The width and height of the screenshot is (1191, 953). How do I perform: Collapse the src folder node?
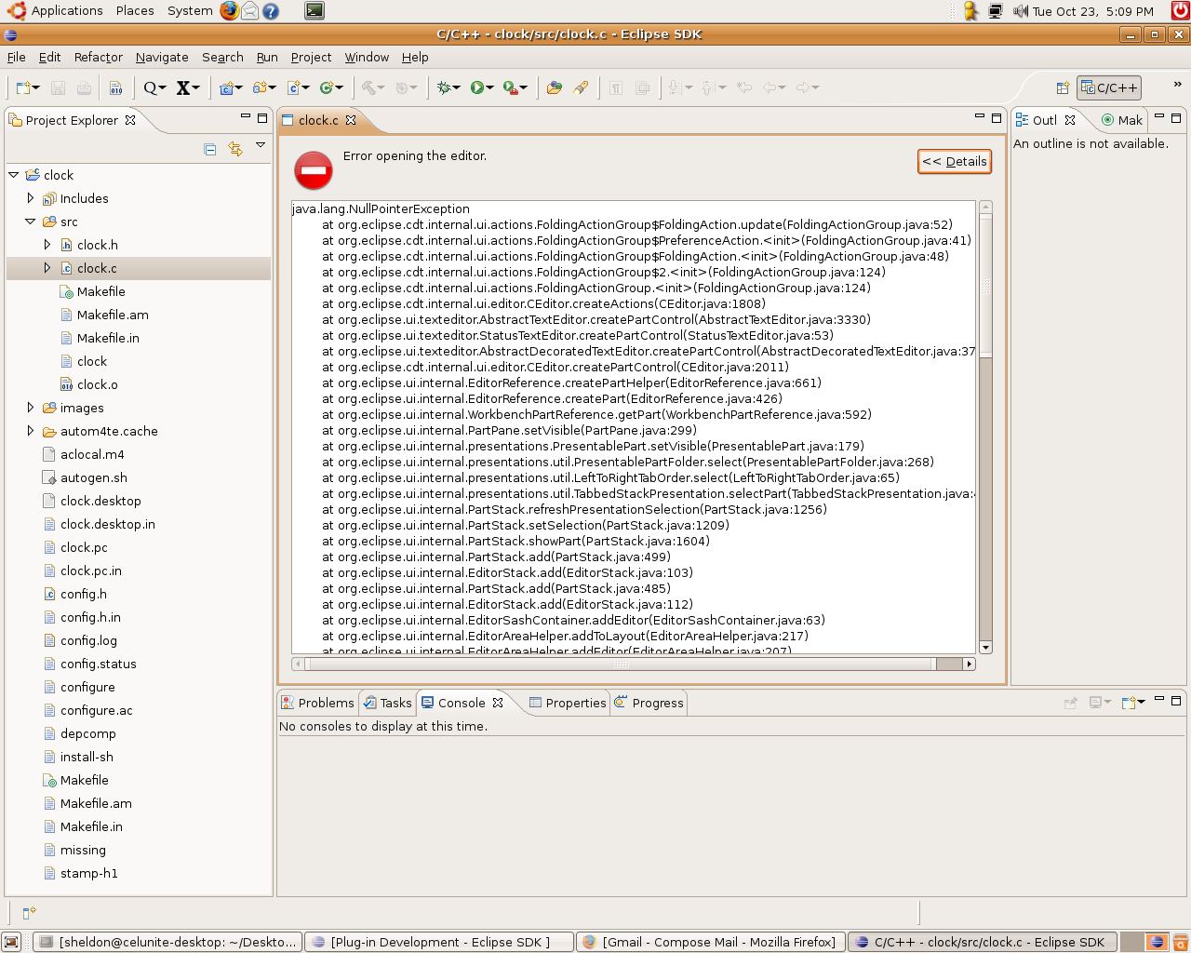31,221
